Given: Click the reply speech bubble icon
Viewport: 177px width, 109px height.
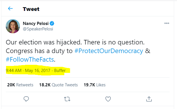Looking at the screenshot, I should pos(26,99).
